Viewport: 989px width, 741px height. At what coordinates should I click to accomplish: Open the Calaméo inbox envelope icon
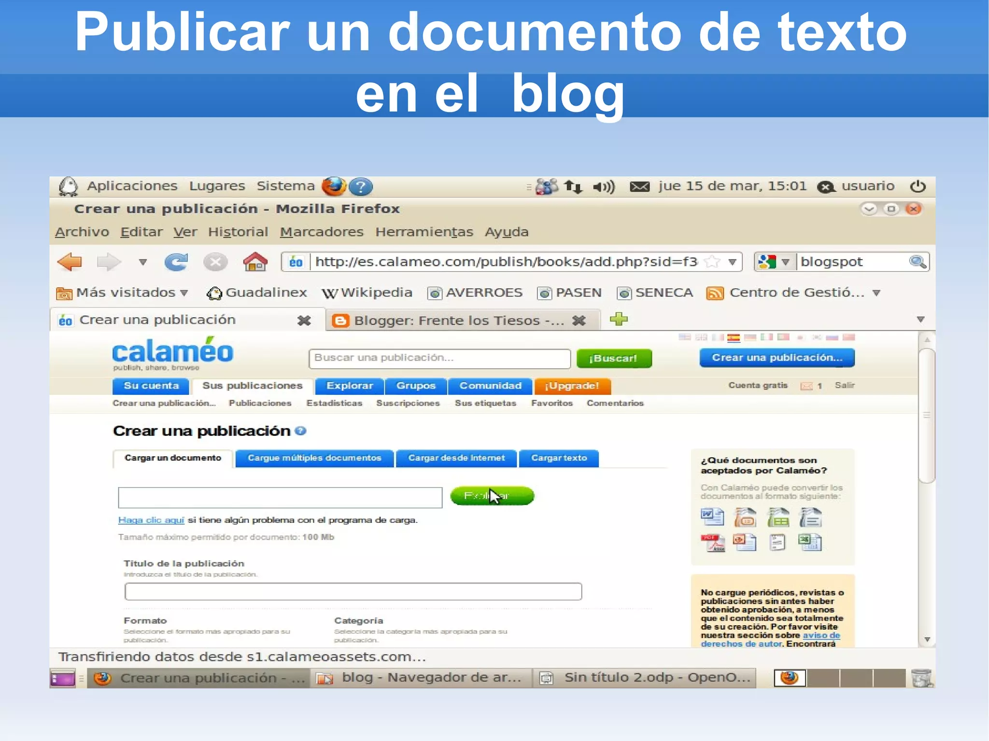806,386
